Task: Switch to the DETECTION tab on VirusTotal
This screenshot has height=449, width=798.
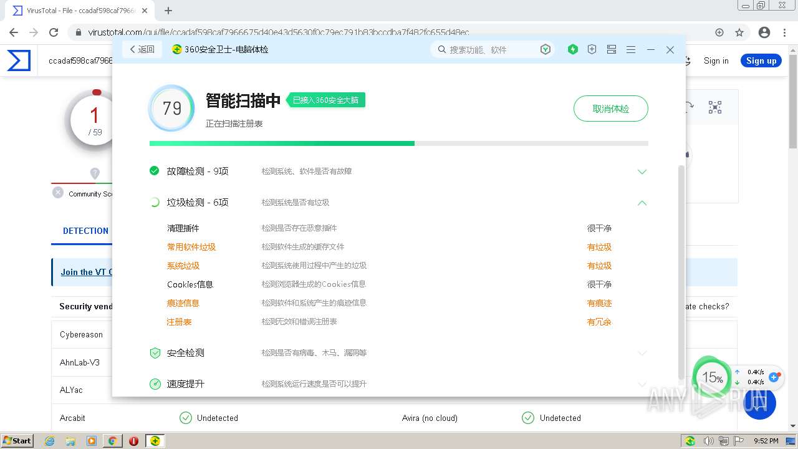Action: tap(85, 231)
